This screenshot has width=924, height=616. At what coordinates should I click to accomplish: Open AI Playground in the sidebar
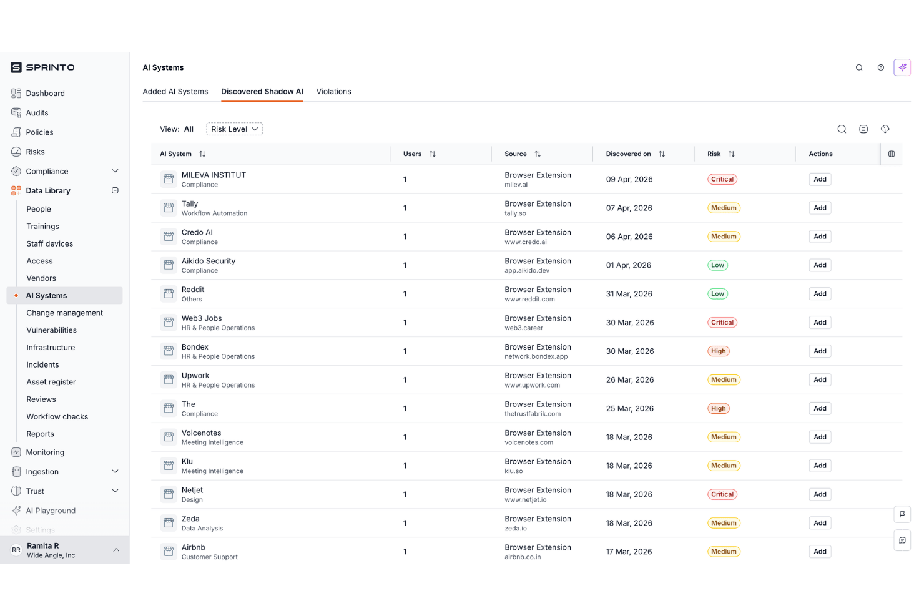coord(51,511)
